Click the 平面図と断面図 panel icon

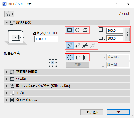(12, 72)
